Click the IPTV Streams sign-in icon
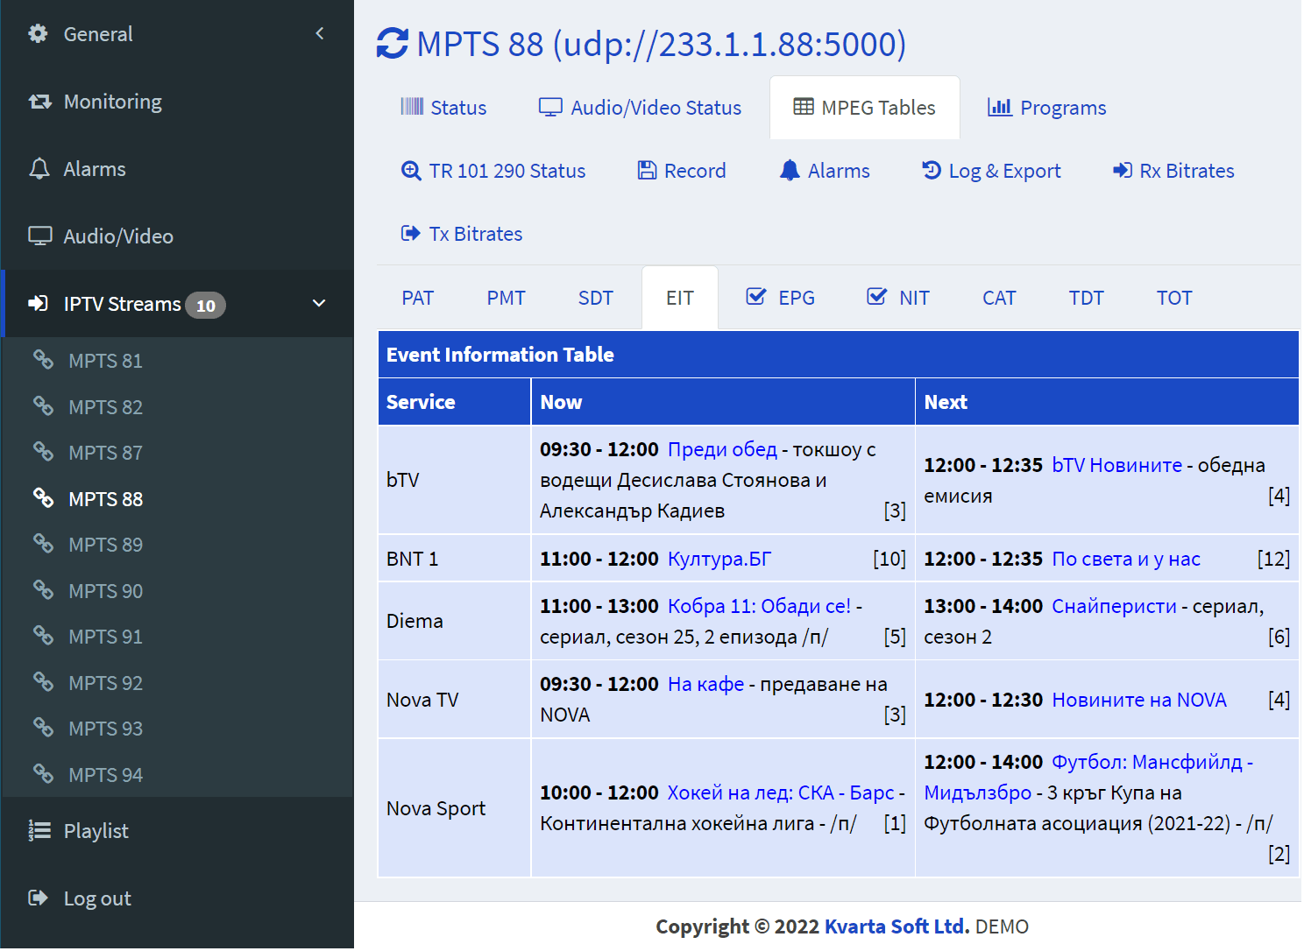Image resolution: width=1304 pixels, height=951 pixels. click(39, 304)
